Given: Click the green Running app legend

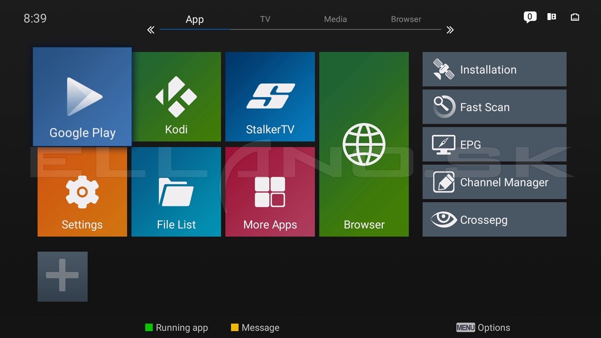Looking at the screenshot, I should (x=177, y=328).
